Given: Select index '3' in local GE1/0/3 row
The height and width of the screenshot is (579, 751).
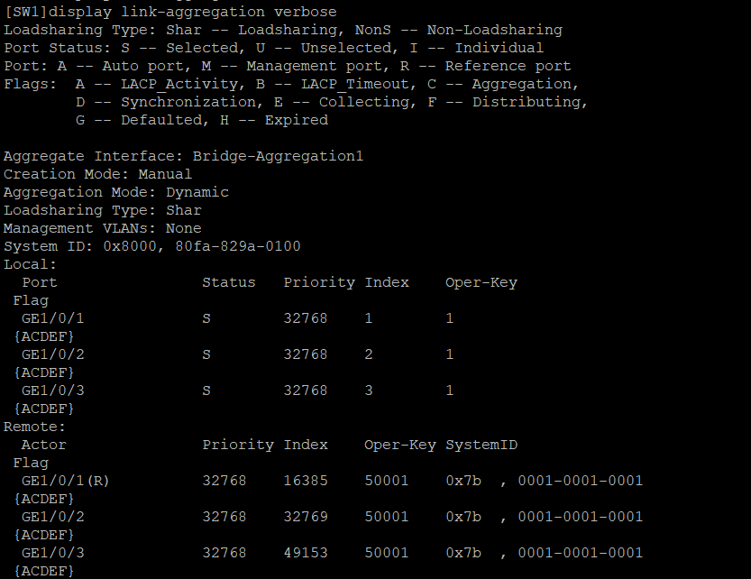Looking at the screenshot, I should tap(369, 391).
